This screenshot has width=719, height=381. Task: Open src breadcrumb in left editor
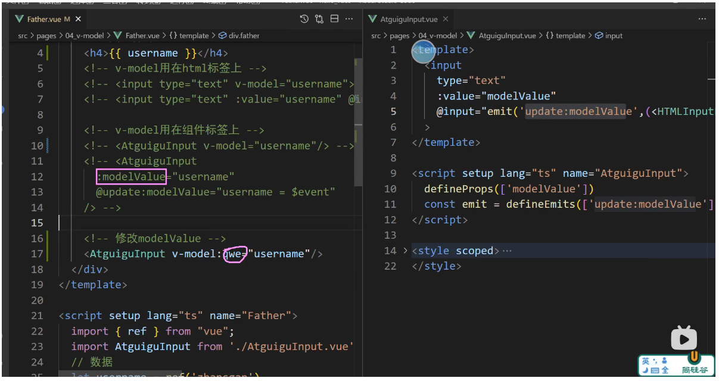coord(23,36)
